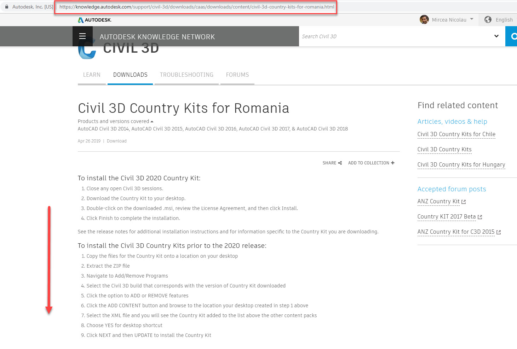
Task: Click the release notes sentence
Action: [x=228, y=232]
